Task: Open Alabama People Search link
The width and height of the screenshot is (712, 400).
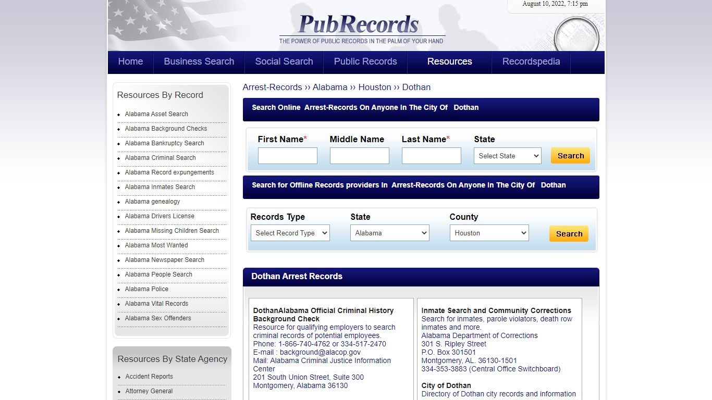Action: point(158,274)
